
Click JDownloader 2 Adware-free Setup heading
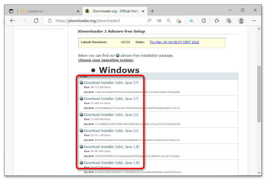(x=111, y=31)
